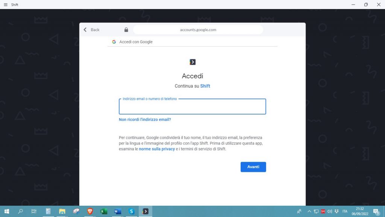
Task: Click the Back arrow in the browser bar
Action: (85, 30)
